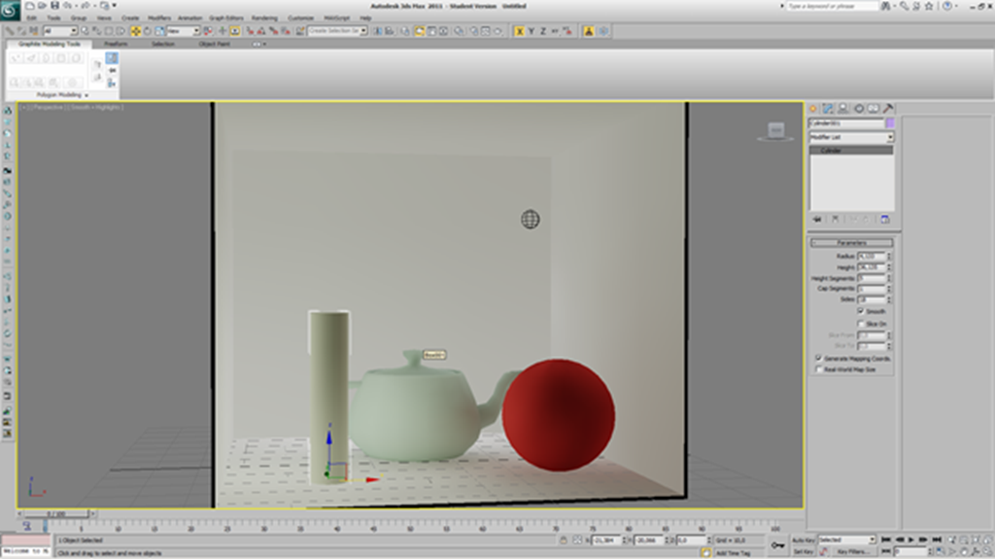995x559 pixels.
Task: Switch to the Modify panel tab
Action: pyautogui.click(x=828, y=109)
